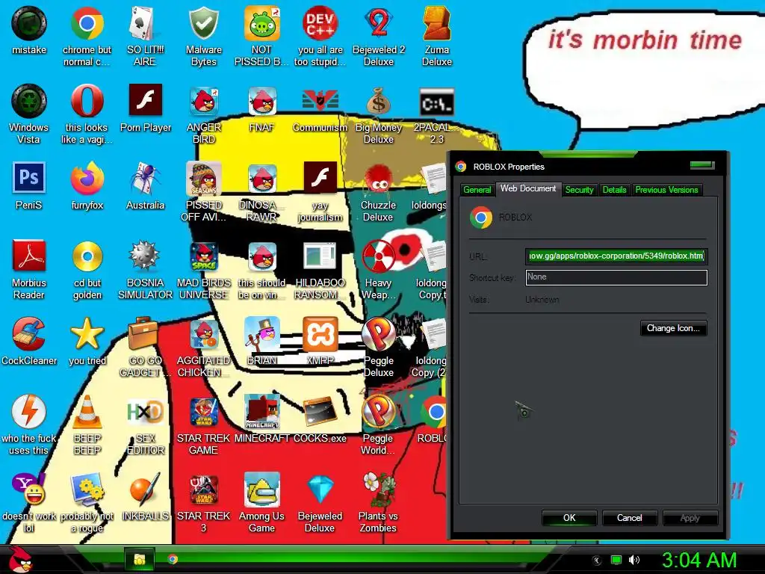Open the CockCleaner CCleaner icon
765x574 pixels.
coord(29,333)
